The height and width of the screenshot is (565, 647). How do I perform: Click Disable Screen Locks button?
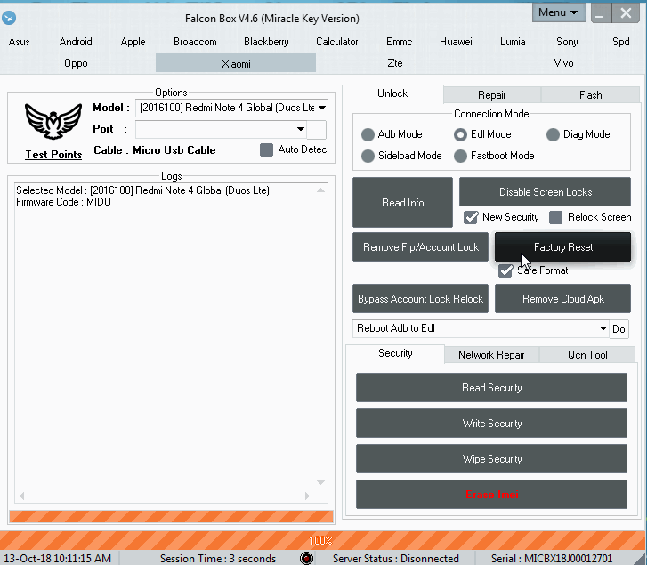pos(545,192)
